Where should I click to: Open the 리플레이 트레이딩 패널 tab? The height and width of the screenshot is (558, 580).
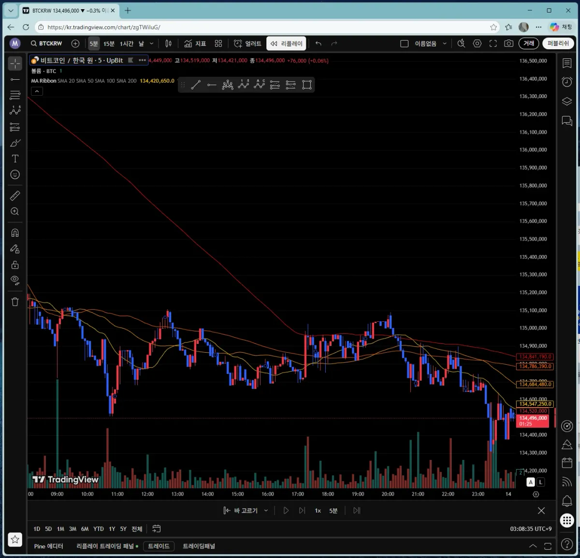[107, 546]
